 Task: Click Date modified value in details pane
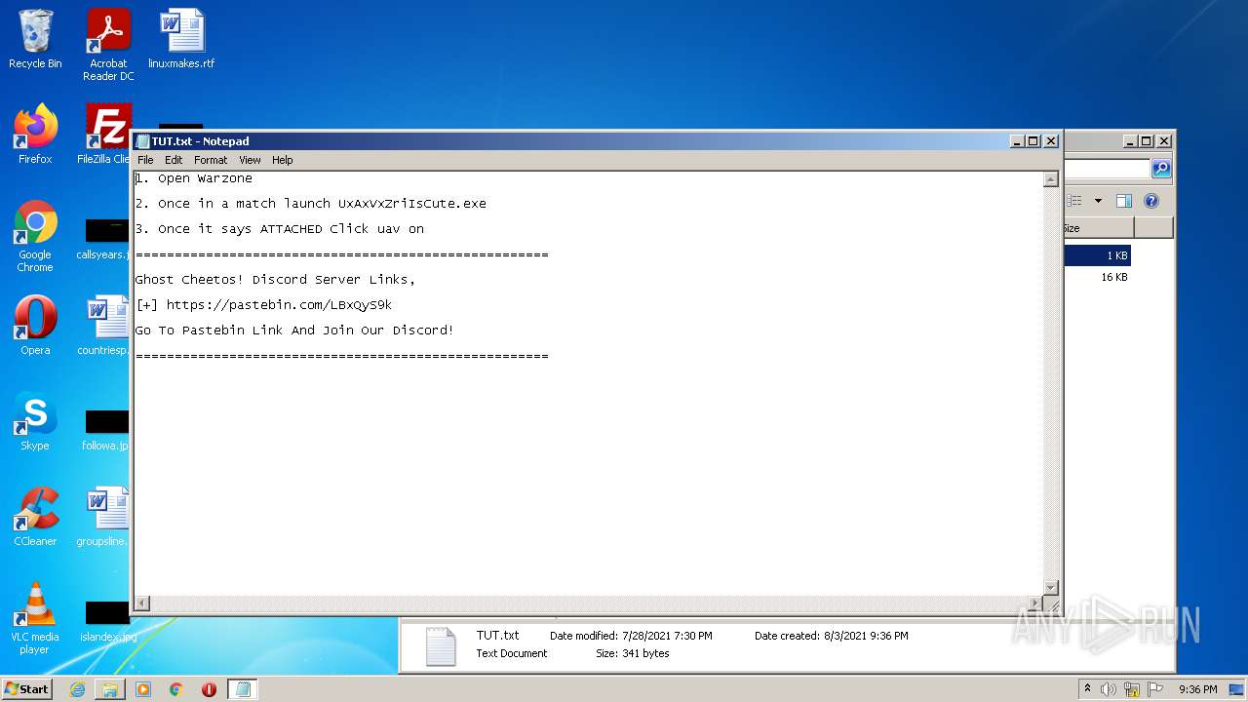coord(667,636)
